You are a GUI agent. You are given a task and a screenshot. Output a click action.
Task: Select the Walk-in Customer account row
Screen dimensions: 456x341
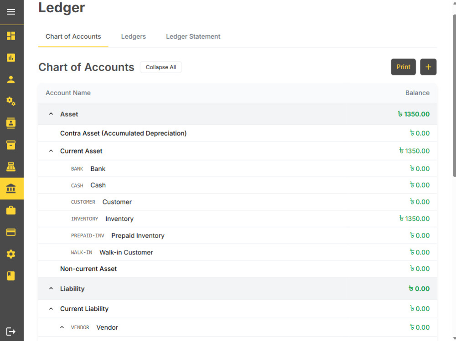click(237, 252)
